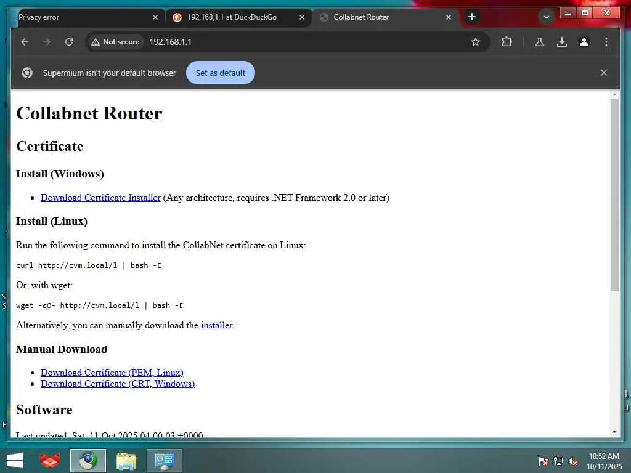Reload the current page

pyautogui.click(x=69, y=42)
